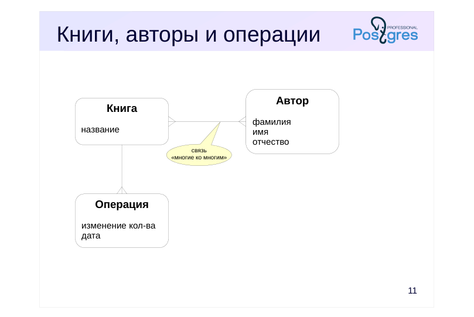Click the 'отчество' attribute

pos(271,142)
